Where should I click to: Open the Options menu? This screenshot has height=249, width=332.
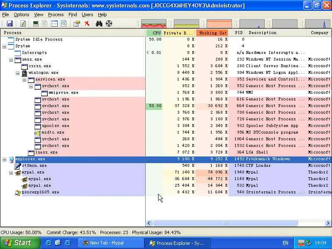point(22,15)
